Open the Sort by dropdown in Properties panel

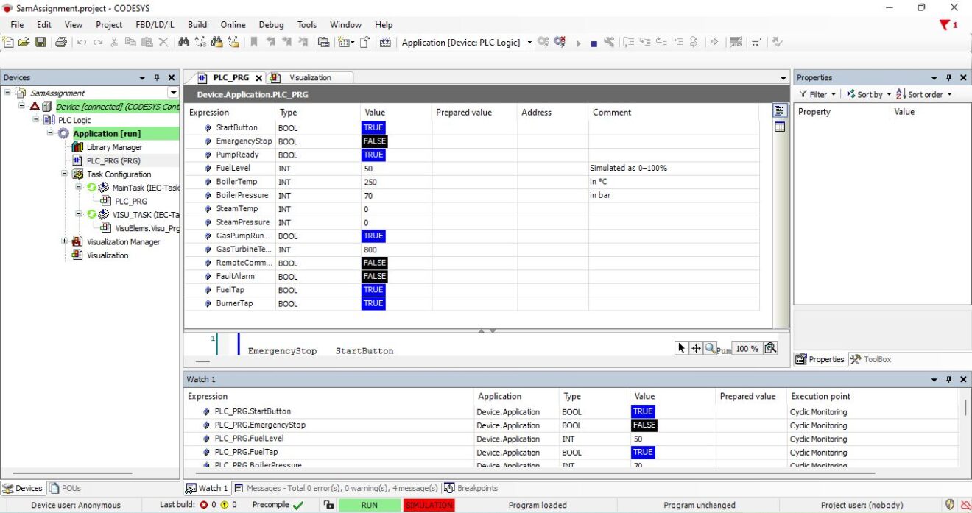pos(869,94)
